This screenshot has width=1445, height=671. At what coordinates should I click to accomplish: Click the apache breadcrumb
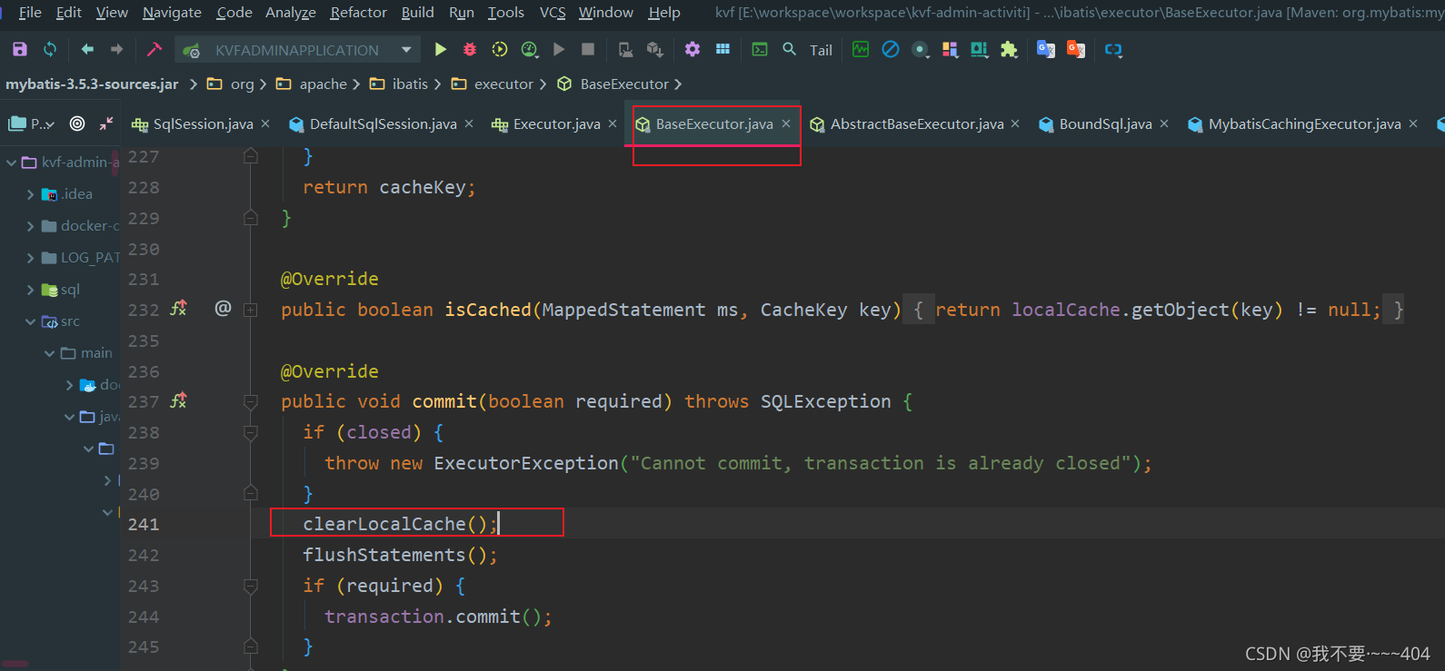tap(324, 84)
